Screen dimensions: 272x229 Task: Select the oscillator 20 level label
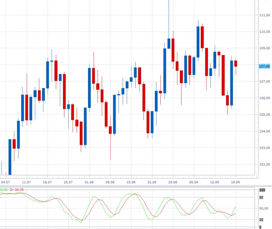click(x=261, y=220)
